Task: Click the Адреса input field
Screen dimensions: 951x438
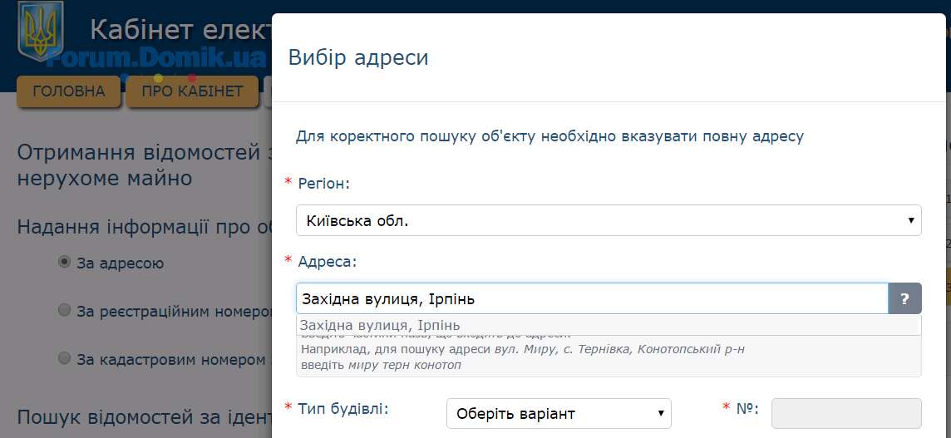Action: click(x=592, y=298)
